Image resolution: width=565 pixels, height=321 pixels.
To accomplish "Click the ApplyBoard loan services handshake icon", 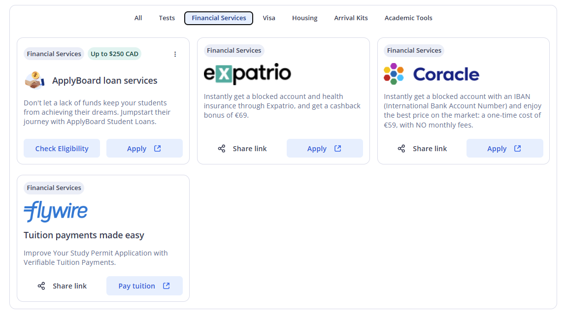I will (35, 80).
